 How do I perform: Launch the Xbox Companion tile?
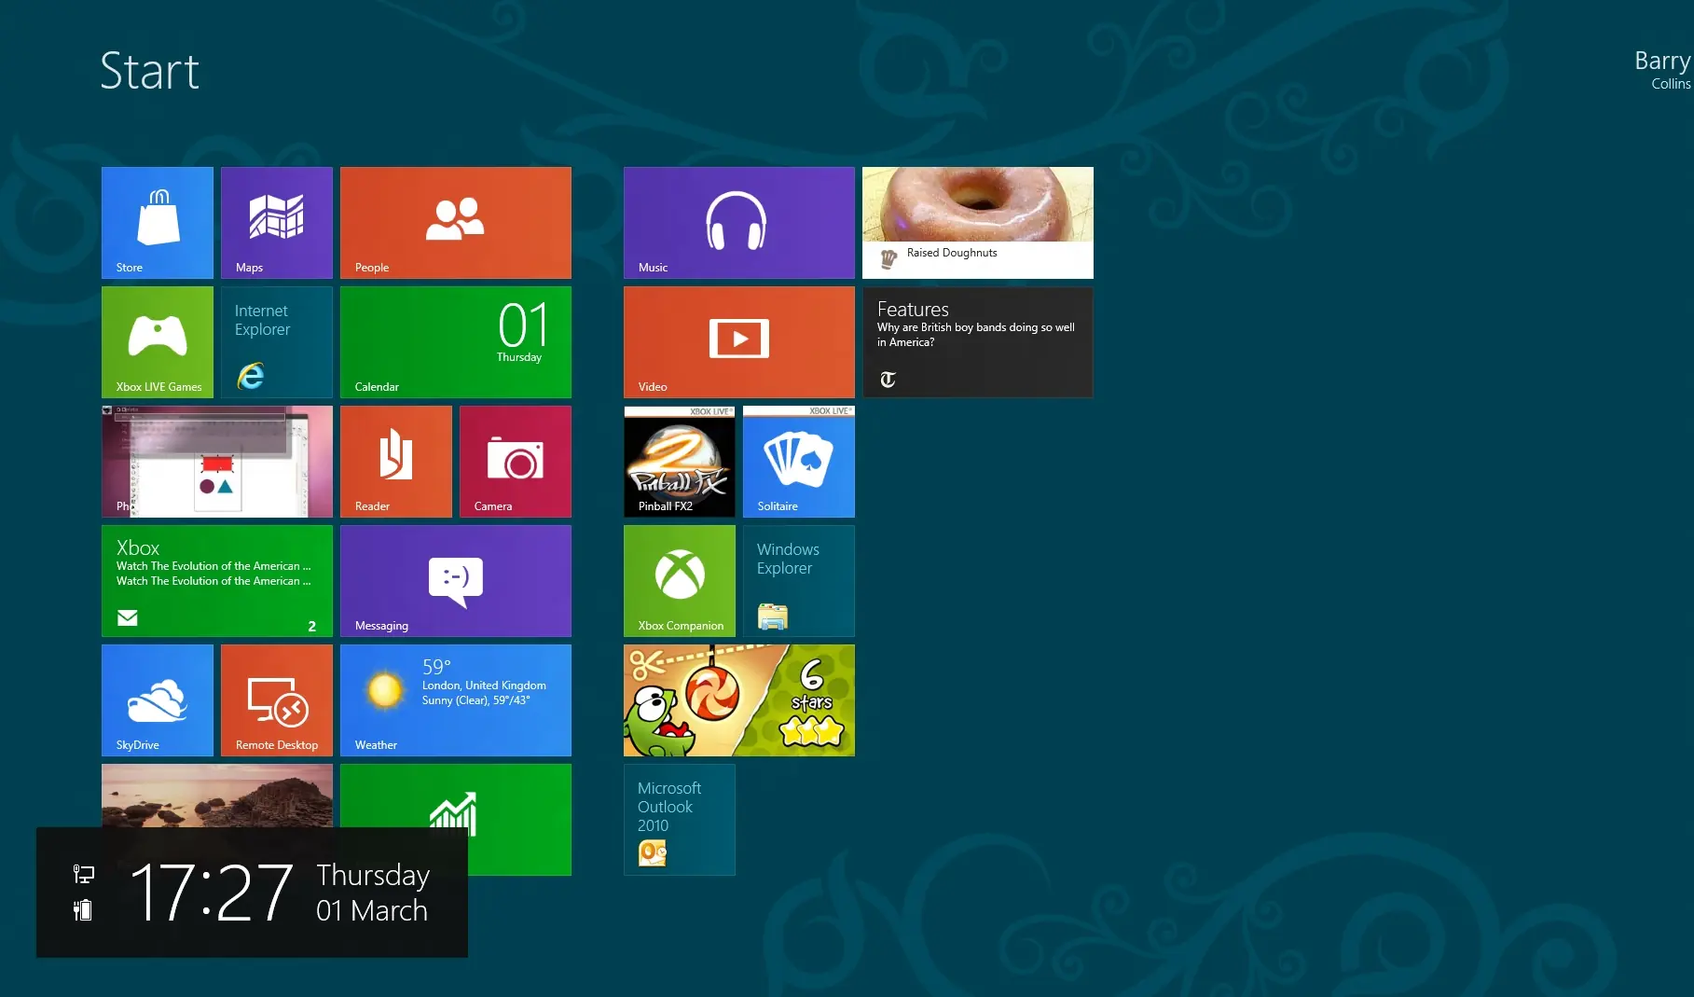(680, 581)
